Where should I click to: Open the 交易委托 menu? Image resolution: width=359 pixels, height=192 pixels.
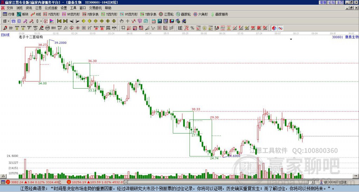[95, 8]
